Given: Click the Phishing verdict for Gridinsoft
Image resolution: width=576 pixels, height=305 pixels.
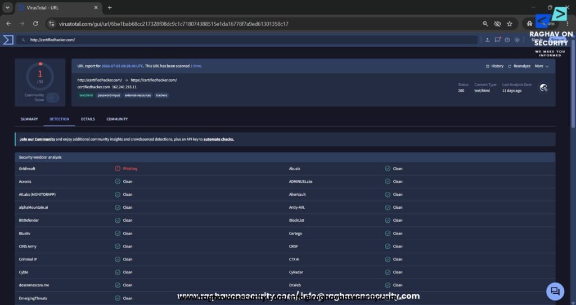Looking at the screenshot, I should tap(130, 169).
